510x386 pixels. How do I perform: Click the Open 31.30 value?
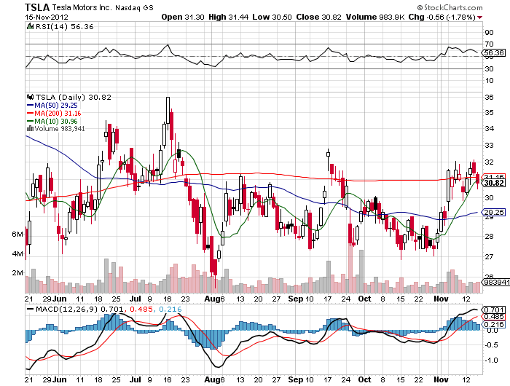pos(183,17)
